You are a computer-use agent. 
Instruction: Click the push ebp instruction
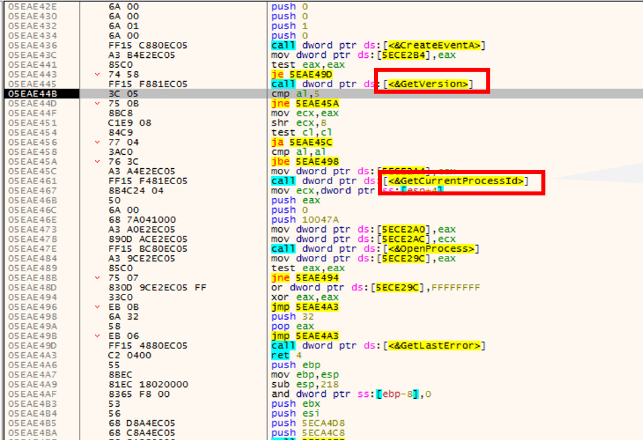coord(296,365)
